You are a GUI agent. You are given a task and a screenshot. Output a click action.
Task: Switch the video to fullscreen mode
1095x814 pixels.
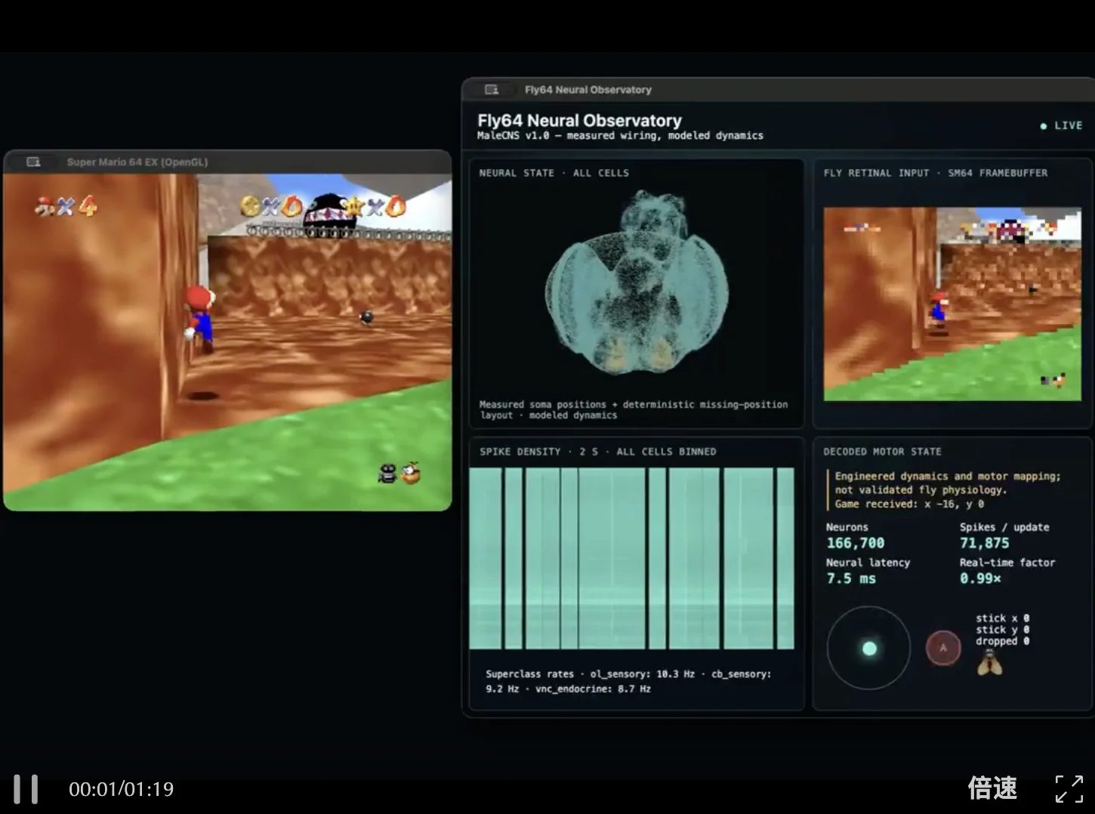tap(1069, 789)
